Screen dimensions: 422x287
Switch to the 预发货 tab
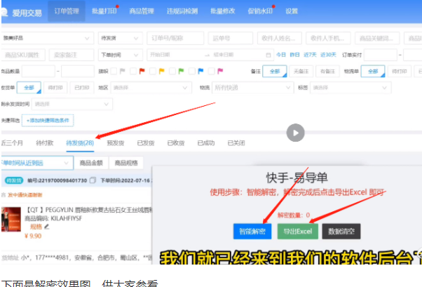(x=116, y=143)
